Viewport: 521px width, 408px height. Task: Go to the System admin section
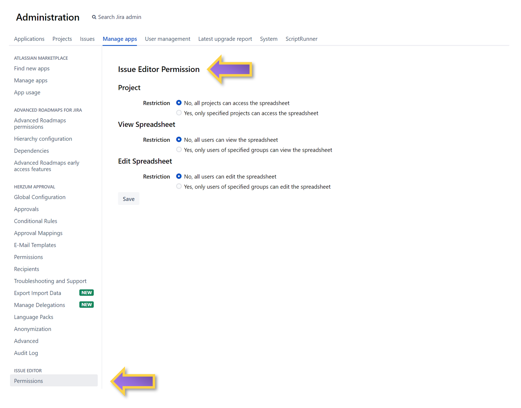coord(268,39)
